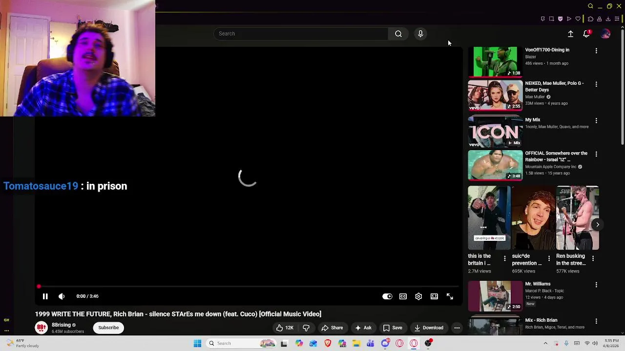Screen dimensions: 625x351
Task: Click the Download button
Action: point(429,328)
